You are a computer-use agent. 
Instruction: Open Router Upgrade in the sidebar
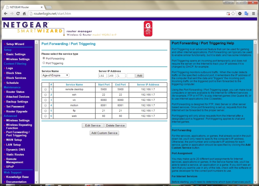(x=17, y=111)
